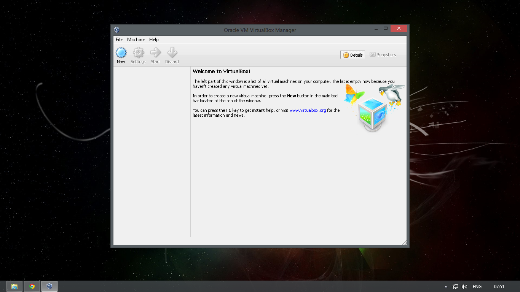The width and height of the screenshot is (520, 292).
Task: Open the Help menu
Action: (x=154, y=39)
